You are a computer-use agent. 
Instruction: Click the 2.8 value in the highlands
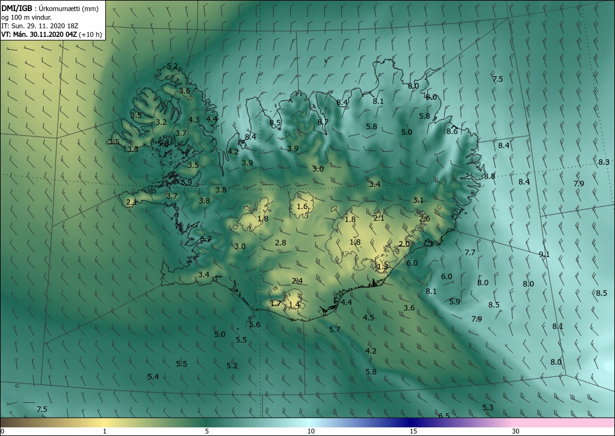coord(280,243)
